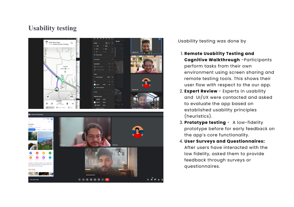Select Roshan M avatar tile in lower meeting
The width and height of the screenshot is (294, 207).
(138, 132)
